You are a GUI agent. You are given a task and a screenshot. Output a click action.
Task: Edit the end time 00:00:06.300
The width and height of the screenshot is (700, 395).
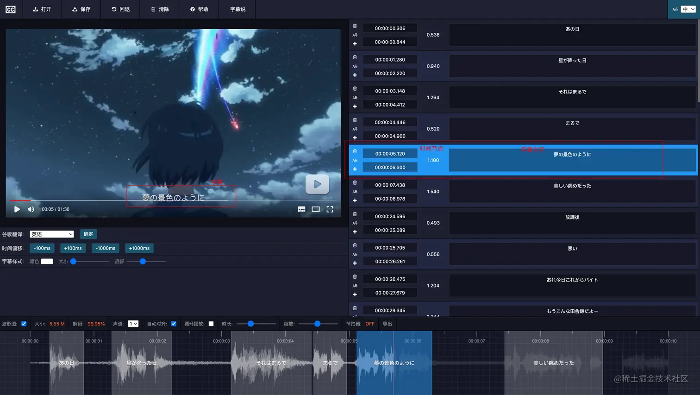[390, 168]
